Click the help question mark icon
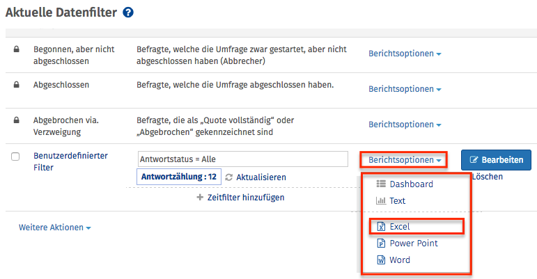 (128, 12)
